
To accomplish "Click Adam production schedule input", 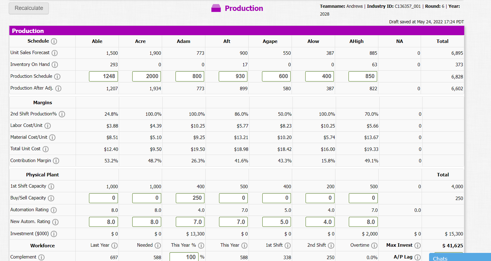I will (x=190, y=77).
